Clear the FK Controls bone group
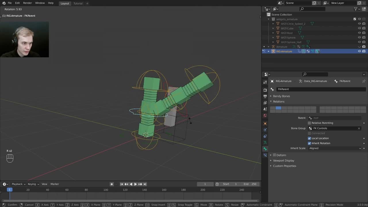Image resolution: width=368 pixels, height=207 pixels. [x=359, y=128]
